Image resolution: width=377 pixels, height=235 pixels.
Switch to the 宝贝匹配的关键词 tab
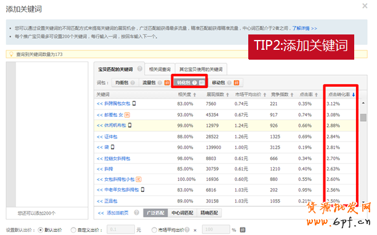(115, 70)
